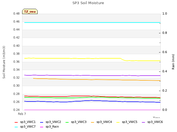Click the 0.26 left axis label

pyautogui.click(x=17, y=102)
